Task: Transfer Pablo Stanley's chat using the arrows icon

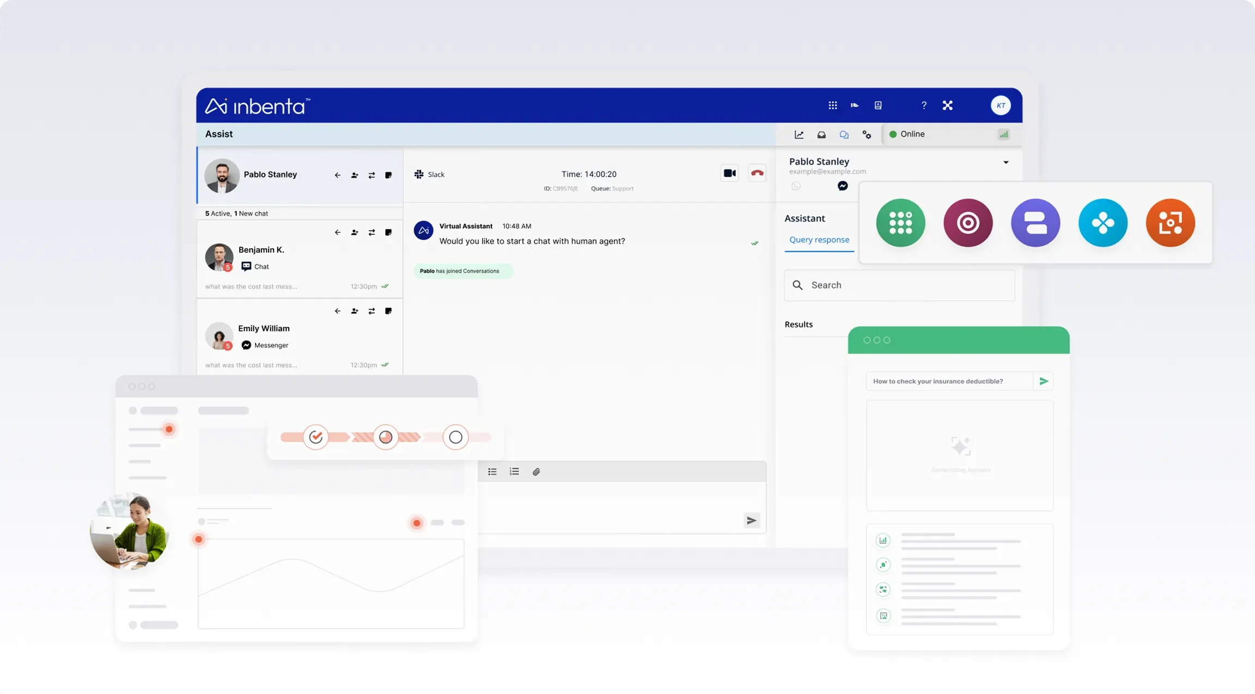Action: (371, 175)
